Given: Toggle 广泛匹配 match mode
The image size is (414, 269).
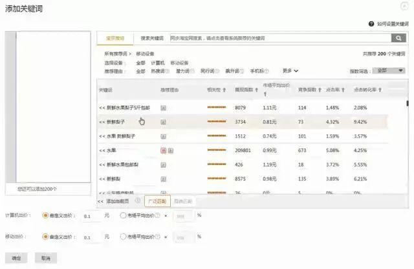Looking at the screenshot, I should pyautogui.click(x=157, y=201).
